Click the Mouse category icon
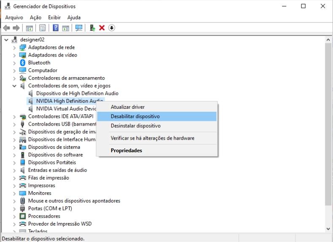333x242 pixels. pyautogui.click(x=22, y=201)
